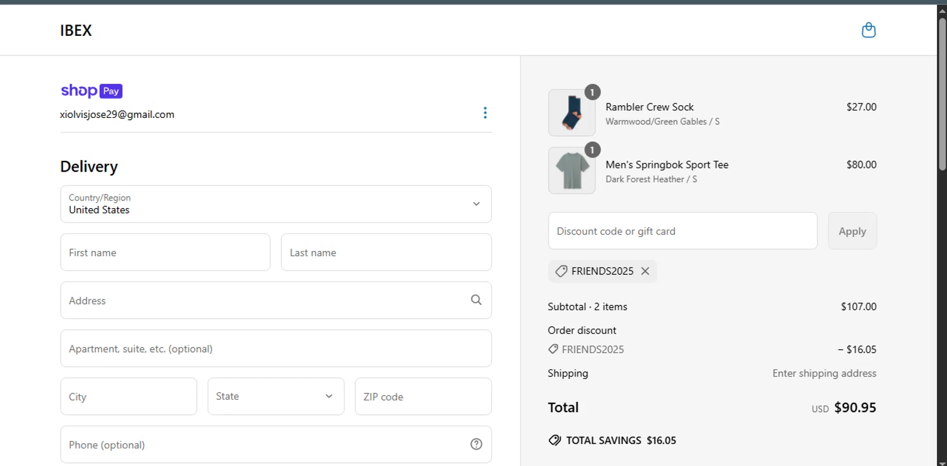Click the Apply discount button

tap(852, 231)
